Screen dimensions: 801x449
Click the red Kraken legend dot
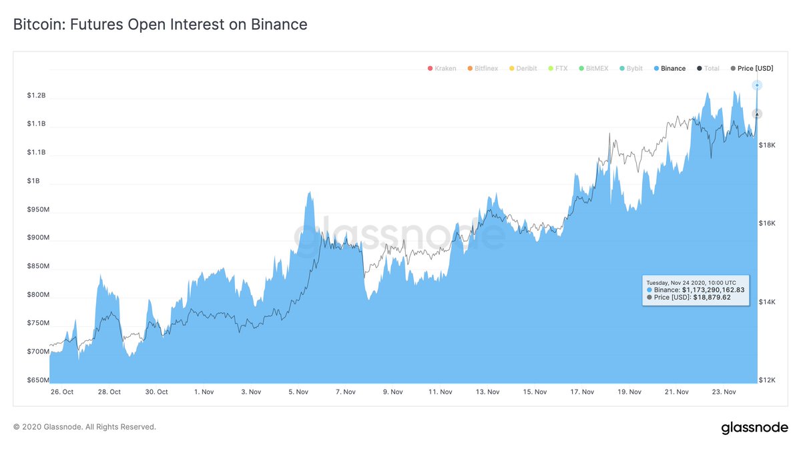(x=430, y=69)
